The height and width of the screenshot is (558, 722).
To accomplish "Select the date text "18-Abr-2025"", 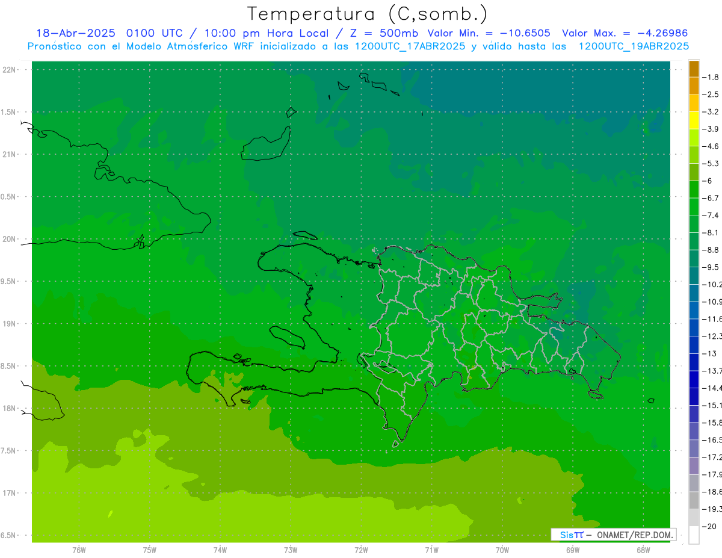I will 76,33.
